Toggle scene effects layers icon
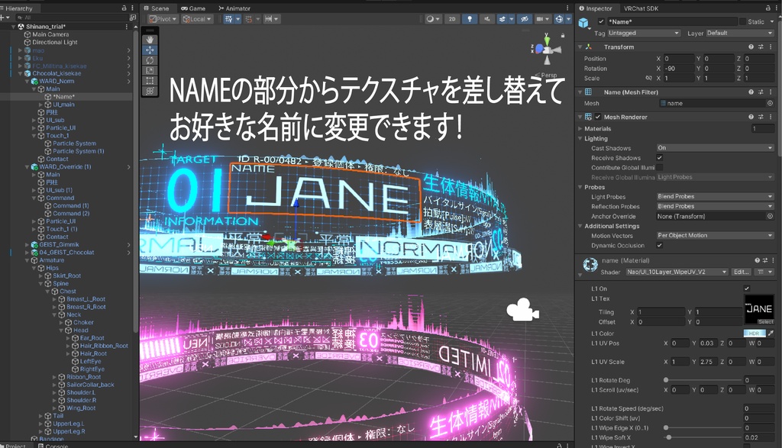This screenshot has height=448, width=782. 502,19
